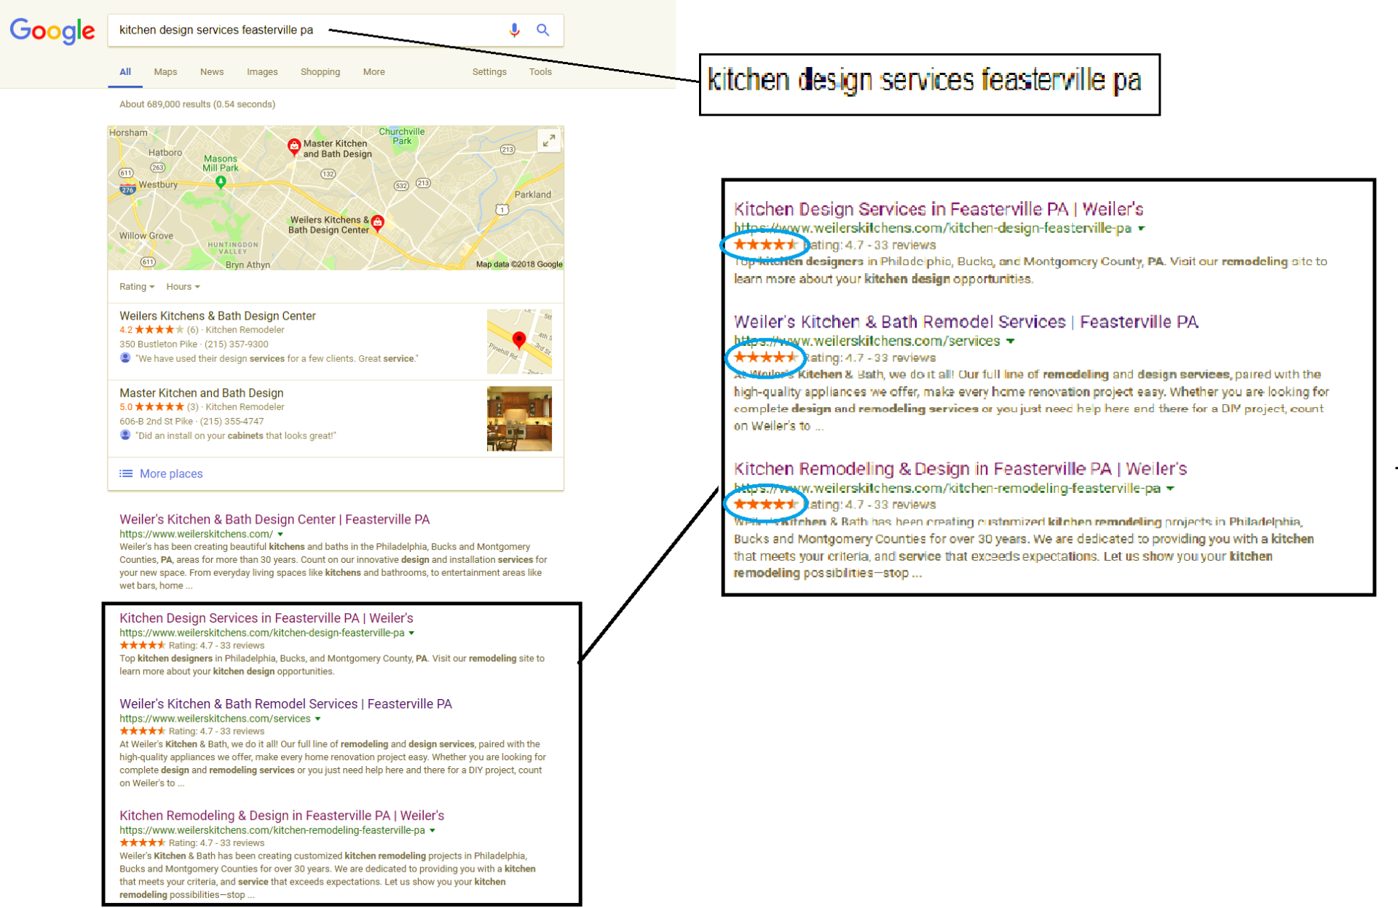Click the "Parkland" map label

(x=533, y=194)
